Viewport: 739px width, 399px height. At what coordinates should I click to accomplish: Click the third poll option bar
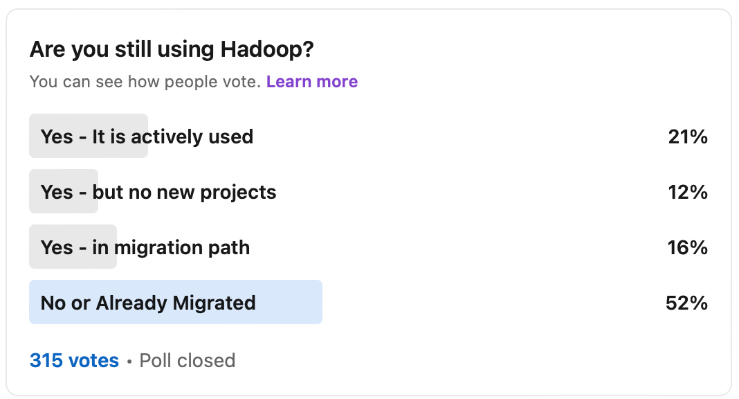[x=73, y=247]
